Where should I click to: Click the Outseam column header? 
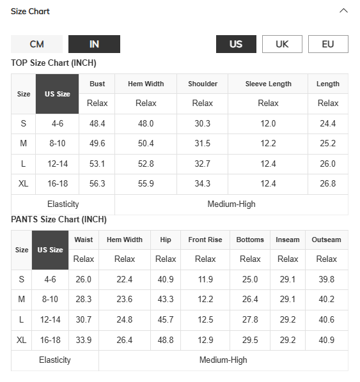pos(327,240)
